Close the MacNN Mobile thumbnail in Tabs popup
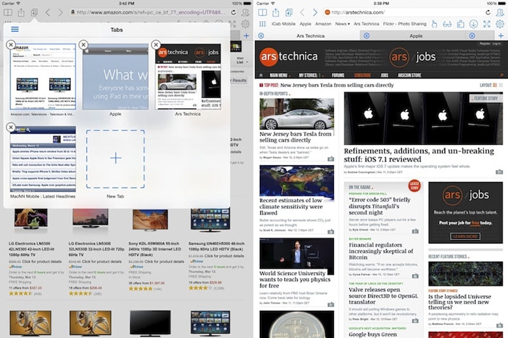 11,127
